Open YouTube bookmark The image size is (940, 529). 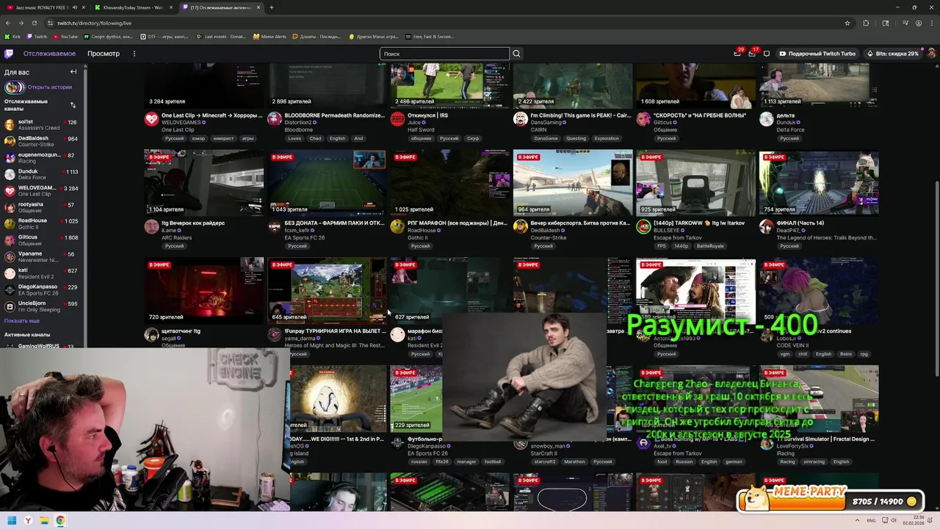click(x=65, y=37)
